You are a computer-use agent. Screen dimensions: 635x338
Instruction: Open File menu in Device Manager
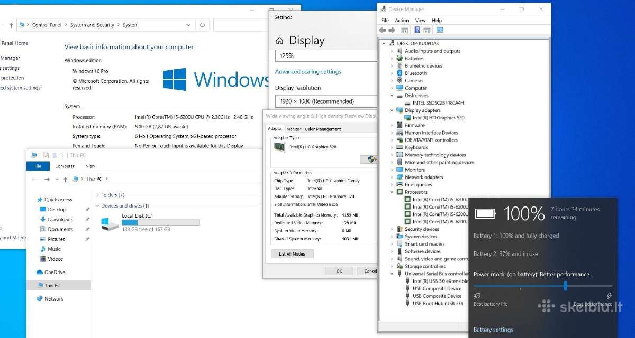click(385, 21)
